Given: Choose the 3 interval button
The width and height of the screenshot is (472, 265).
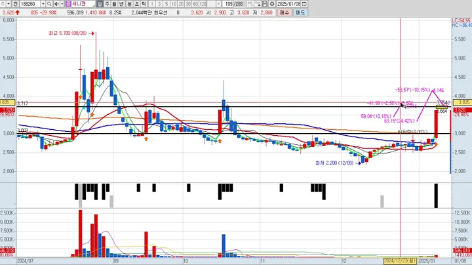Looking at the screenshot, I should 159,4.
